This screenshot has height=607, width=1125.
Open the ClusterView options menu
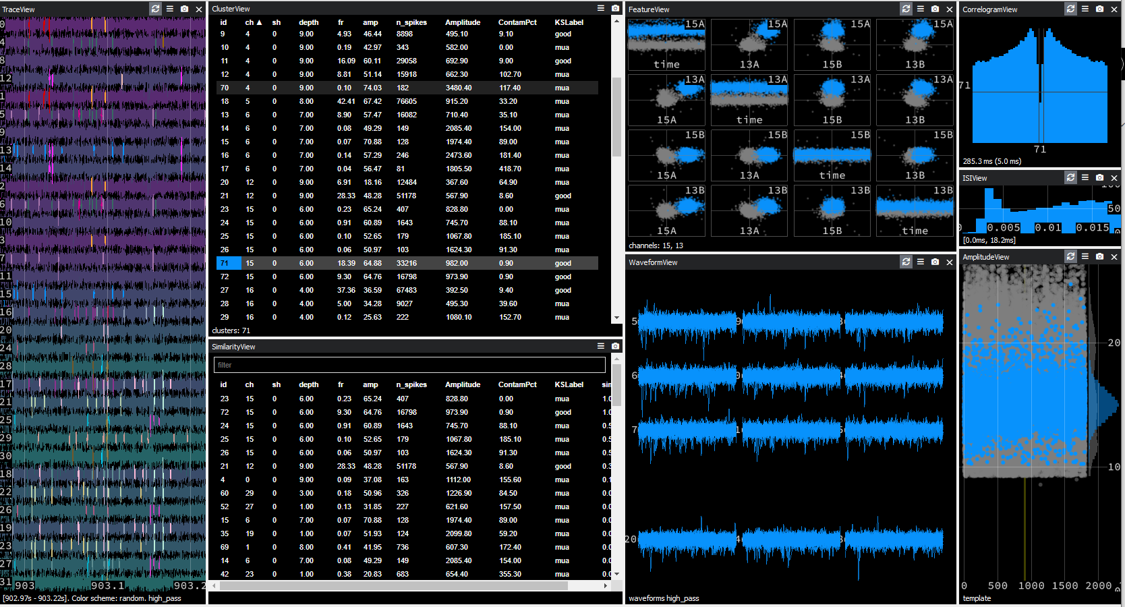pos(600,8)
